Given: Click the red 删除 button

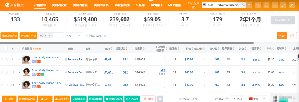Looking at the screenshot, I should click(148, 99).
